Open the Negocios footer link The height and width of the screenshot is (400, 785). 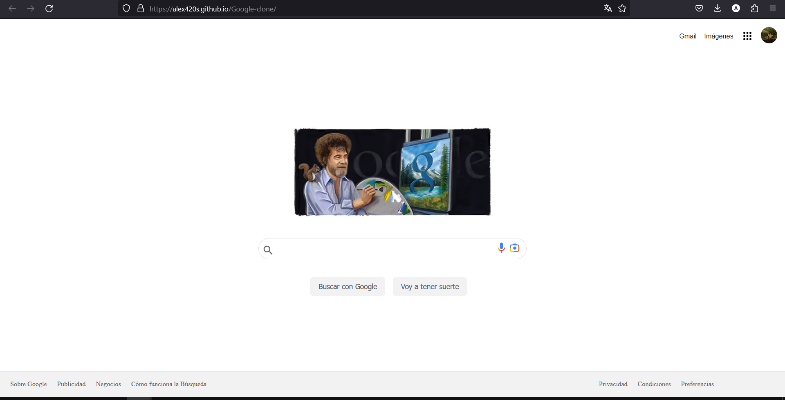tap(108, 384)
